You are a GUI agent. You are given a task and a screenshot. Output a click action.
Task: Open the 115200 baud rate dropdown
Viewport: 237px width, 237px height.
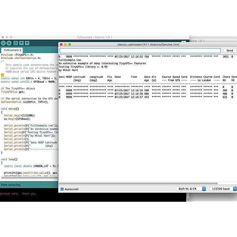coord(222,189)
